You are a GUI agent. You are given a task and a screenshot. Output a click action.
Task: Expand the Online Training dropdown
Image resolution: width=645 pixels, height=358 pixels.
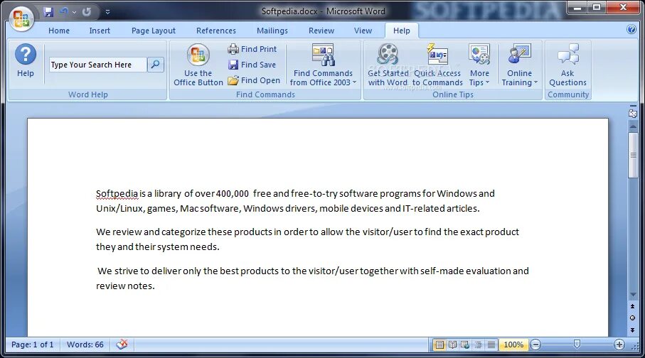[x=520, y=65]
